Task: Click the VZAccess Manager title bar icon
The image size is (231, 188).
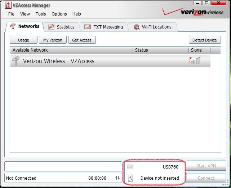Action: (x=8, y=5)
